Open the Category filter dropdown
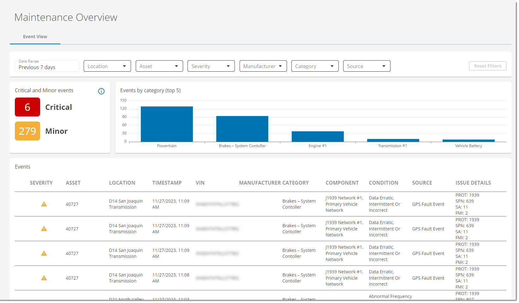The image size is (519, 303). coord(315,66)
